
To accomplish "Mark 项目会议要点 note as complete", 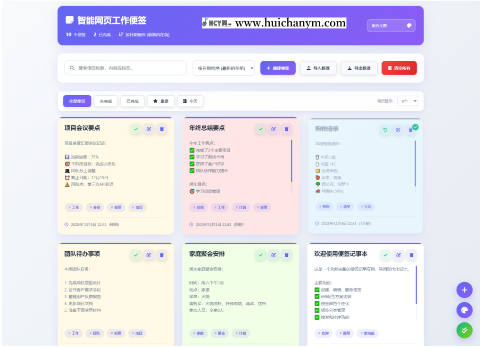I will (x=136, y=129).
